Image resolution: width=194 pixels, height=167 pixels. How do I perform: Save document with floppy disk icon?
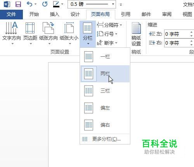pos(18,4)
